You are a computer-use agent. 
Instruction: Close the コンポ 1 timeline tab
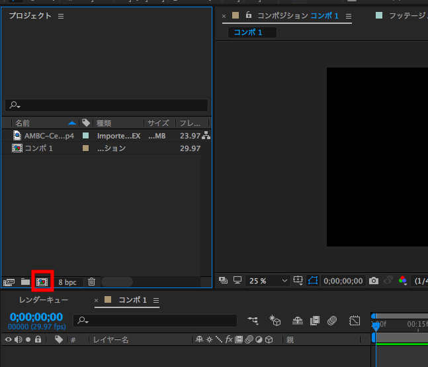(96, 300)
